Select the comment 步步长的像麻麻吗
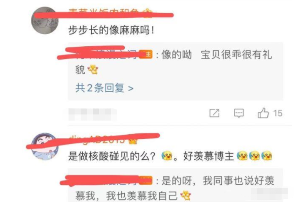The width and height of the screenshot is (308, 204). tap(111, 31)
